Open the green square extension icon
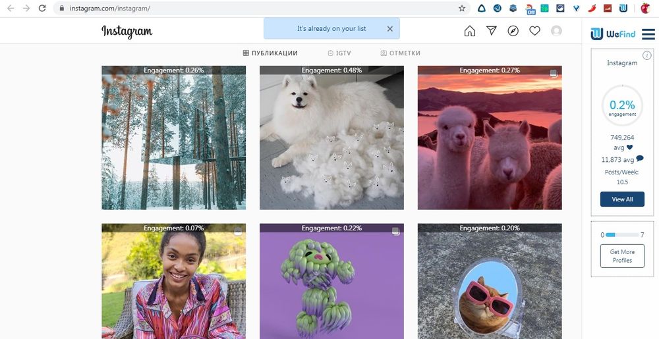 (545, 8)
